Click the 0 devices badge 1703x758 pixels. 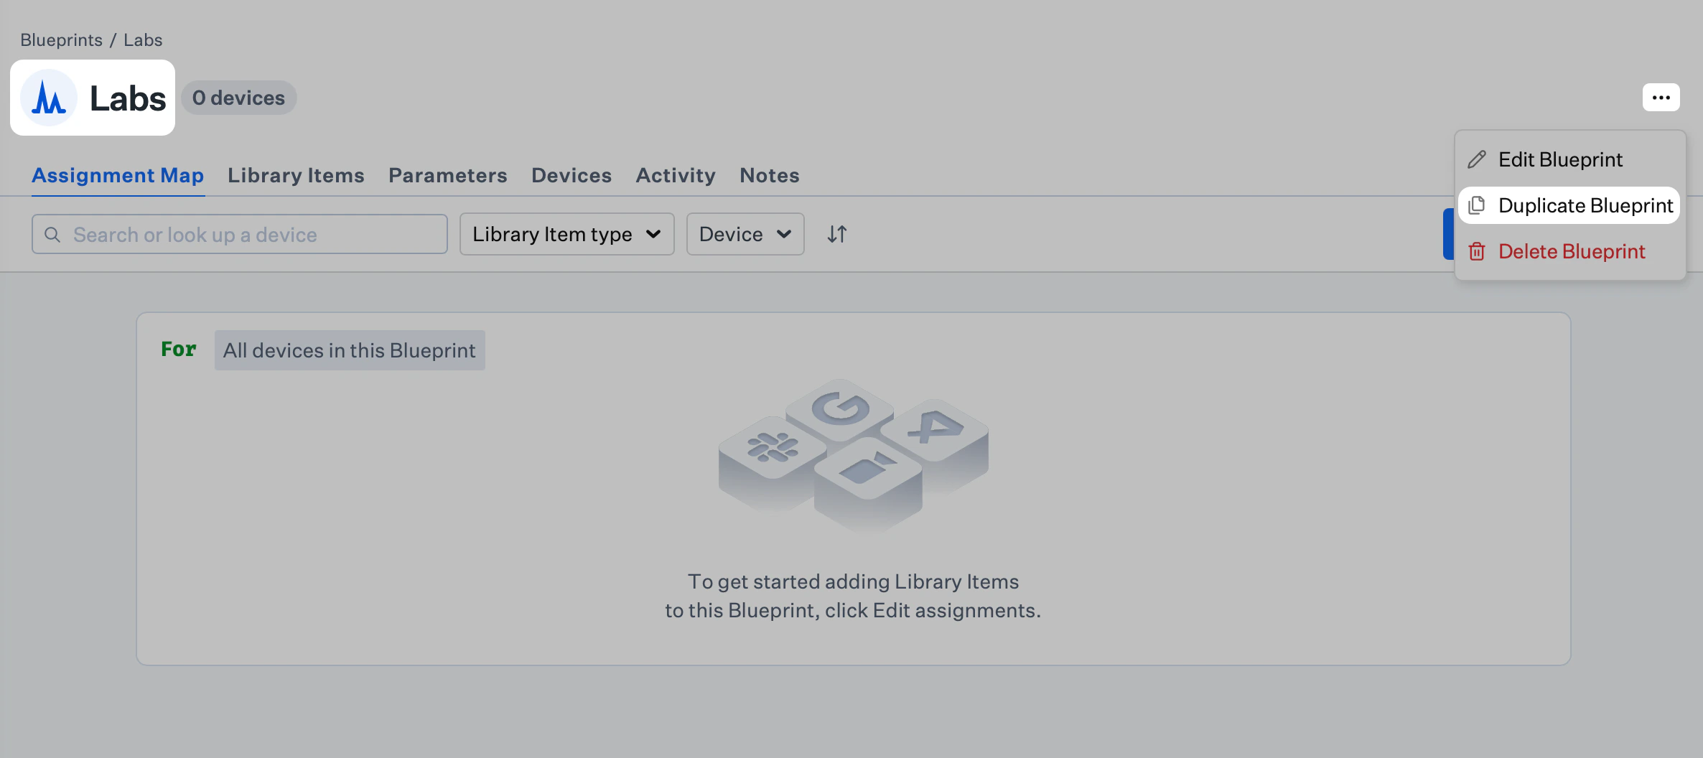coord(238,98)
